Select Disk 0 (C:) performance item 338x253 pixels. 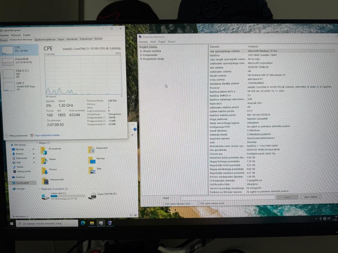click(x=20, y=74)
